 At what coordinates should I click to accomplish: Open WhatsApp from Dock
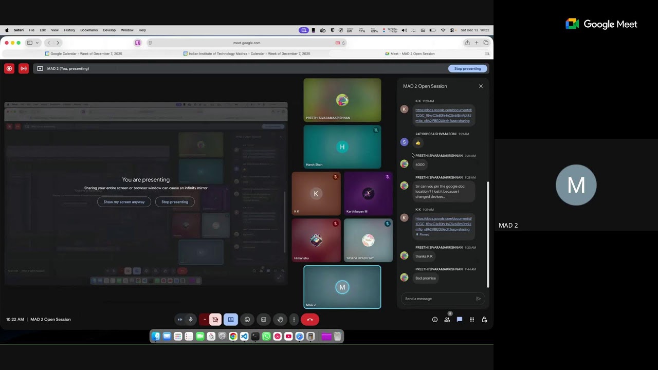pos(266,337)
